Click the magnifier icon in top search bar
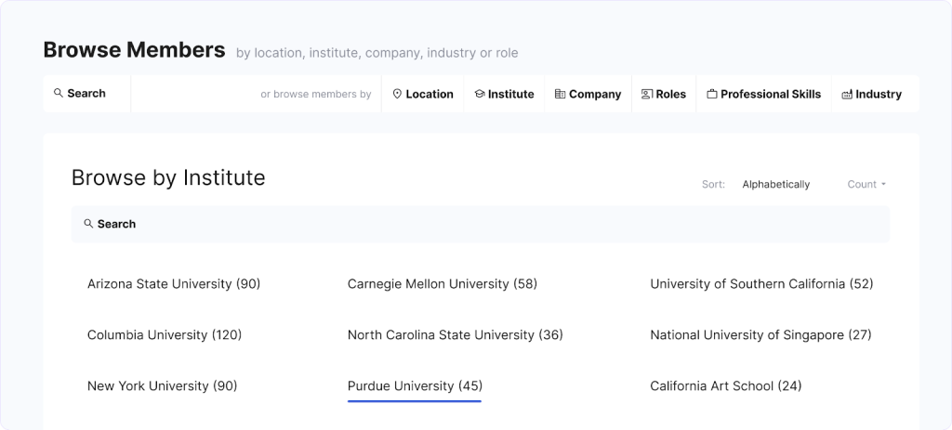This screenshot has height=430, width=952. tap(59, 94)
